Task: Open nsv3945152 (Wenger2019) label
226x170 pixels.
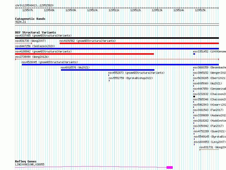Action: coord(209,73)
